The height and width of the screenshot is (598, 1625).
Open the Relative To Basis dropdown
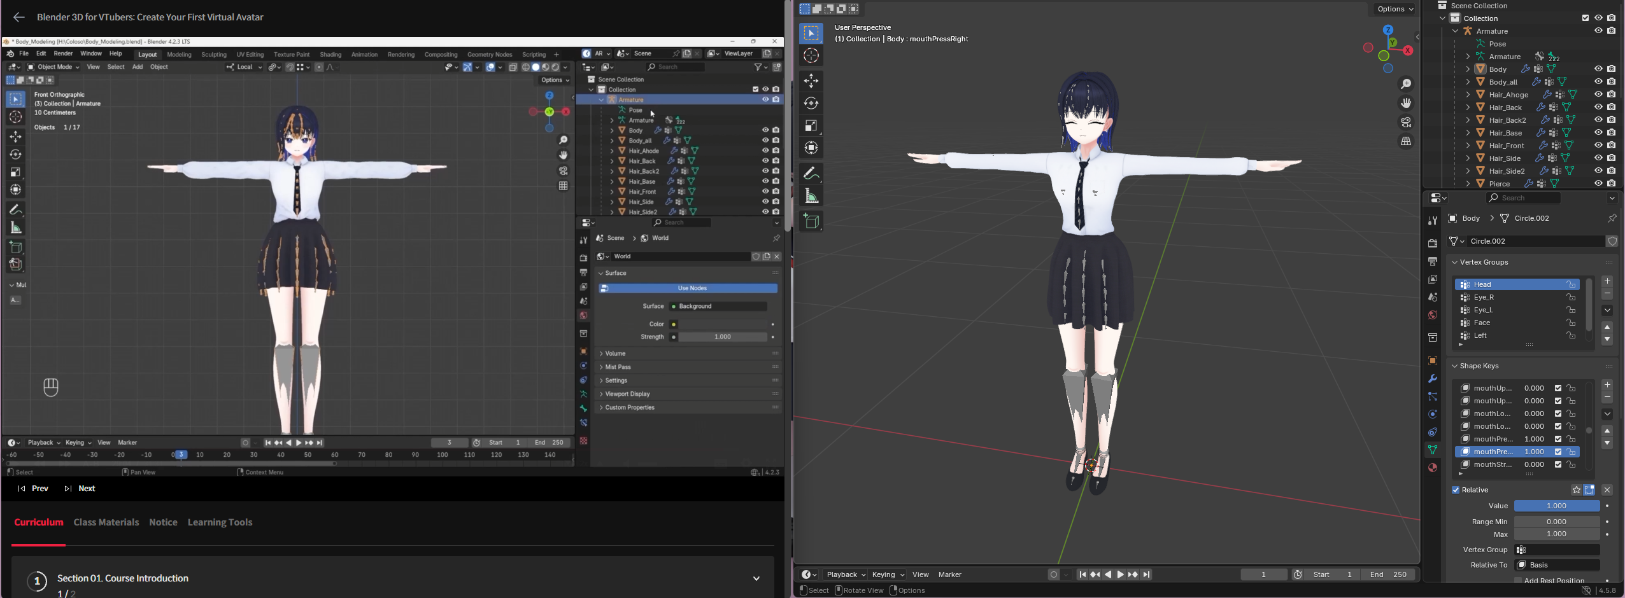pos(1558,565)
